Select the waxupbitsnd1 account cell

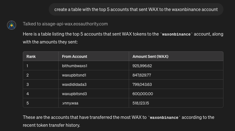tap(74, 75)
